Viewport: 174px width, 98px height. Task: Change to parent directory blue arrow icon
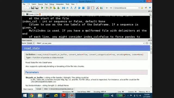[150, 8]
